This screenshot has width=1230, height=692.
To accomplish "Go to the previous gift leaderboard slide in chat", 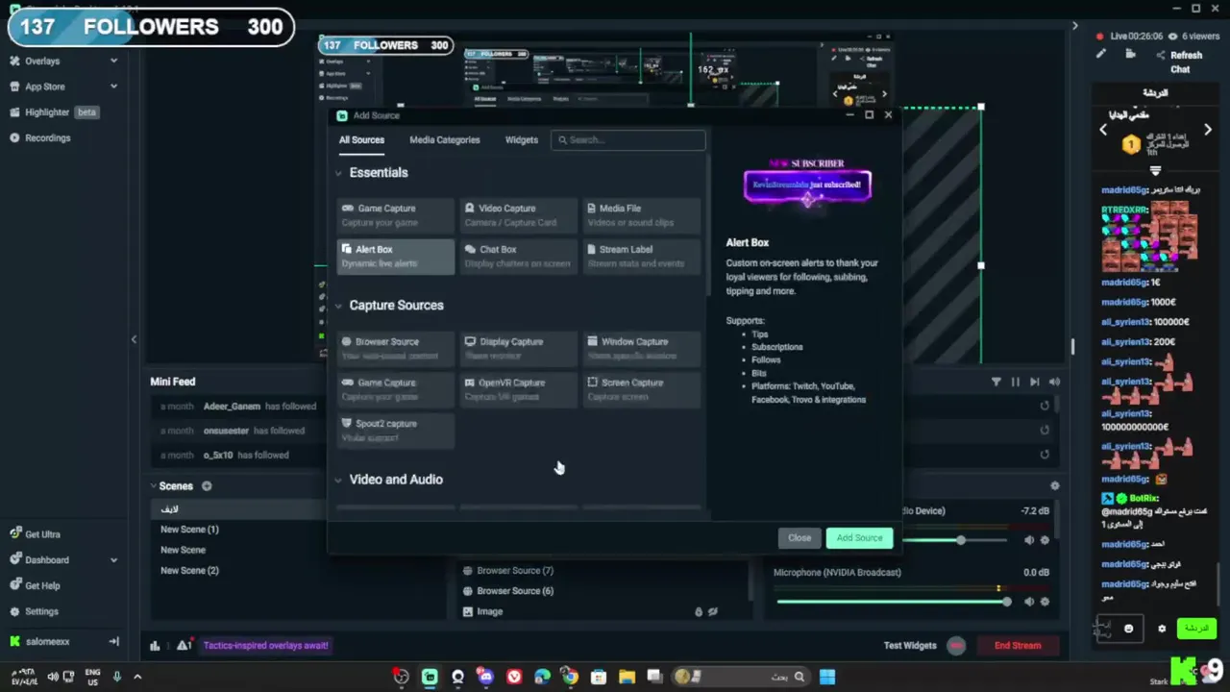I will [x=1103, y=130].
